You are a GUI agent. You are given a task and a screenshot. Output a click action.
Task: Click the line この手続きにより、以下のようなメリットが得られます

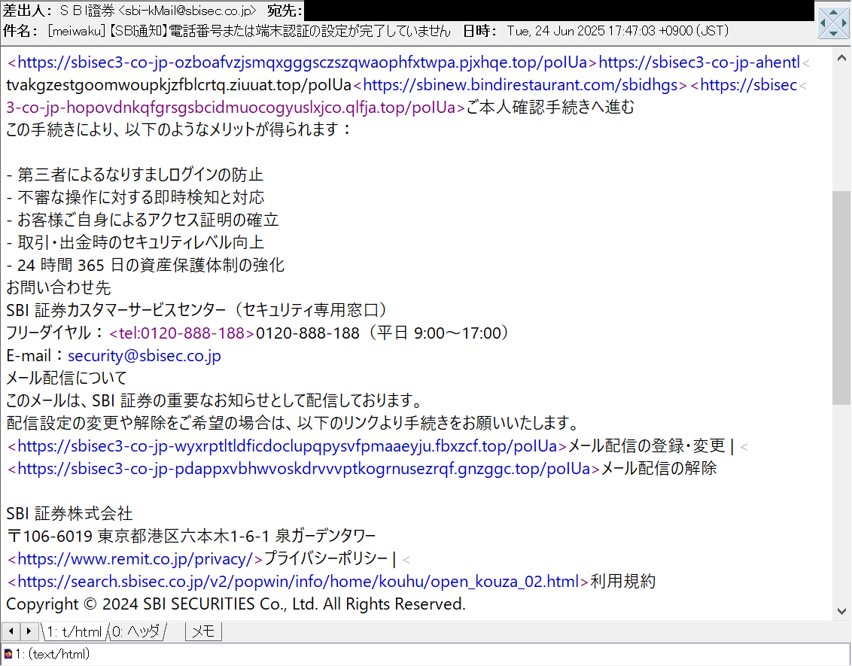[x=179, y=130]
